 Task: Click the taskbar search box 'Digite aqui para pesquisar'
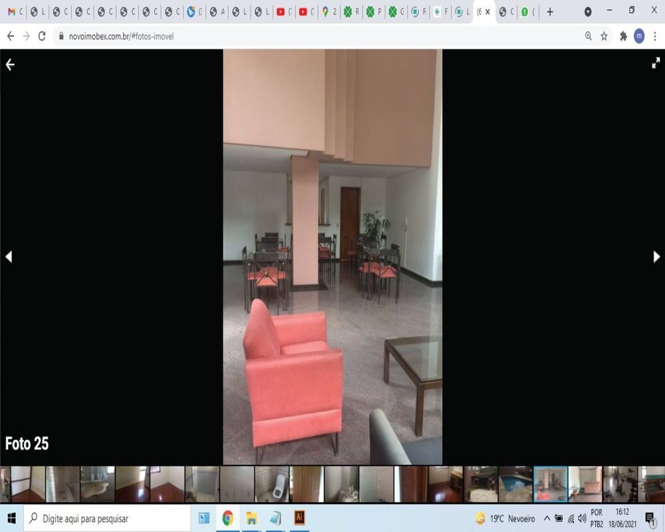point(107,519)
